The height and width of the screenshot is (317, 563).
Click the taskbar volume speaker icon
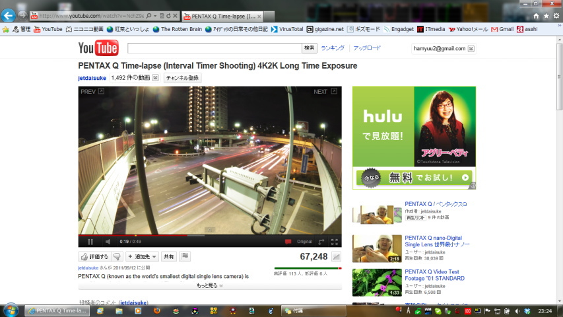click(517, 311)
